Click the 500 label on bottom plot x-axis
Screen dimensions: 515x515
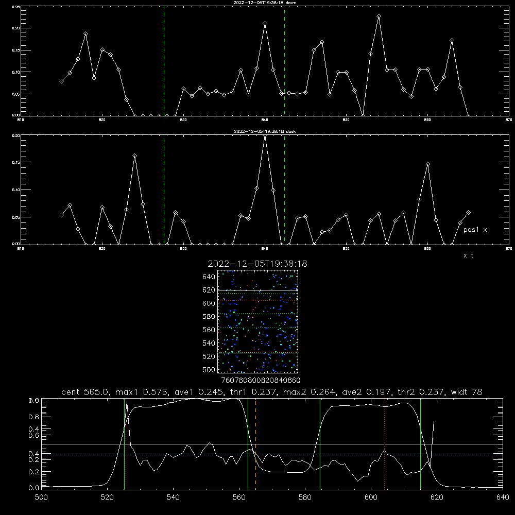(x=41, y=497)
